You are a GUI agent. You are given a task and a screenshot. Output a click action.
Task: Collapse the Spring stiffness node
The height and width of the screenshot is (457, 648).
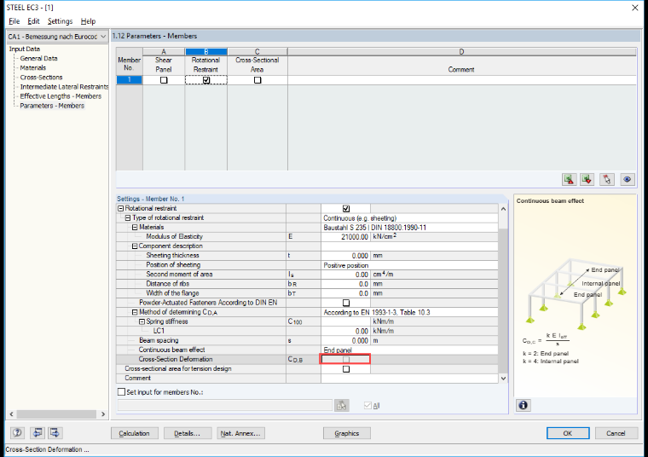142,321
